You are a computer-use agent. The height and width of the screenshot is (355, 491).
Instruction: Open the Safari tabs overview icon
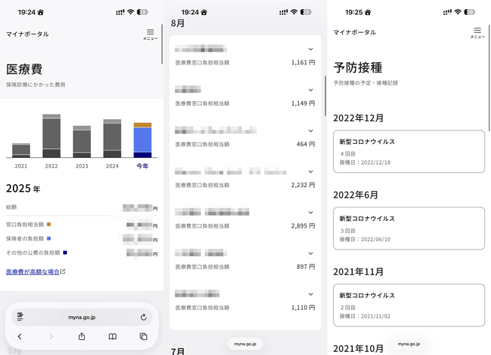click(143, 337)
